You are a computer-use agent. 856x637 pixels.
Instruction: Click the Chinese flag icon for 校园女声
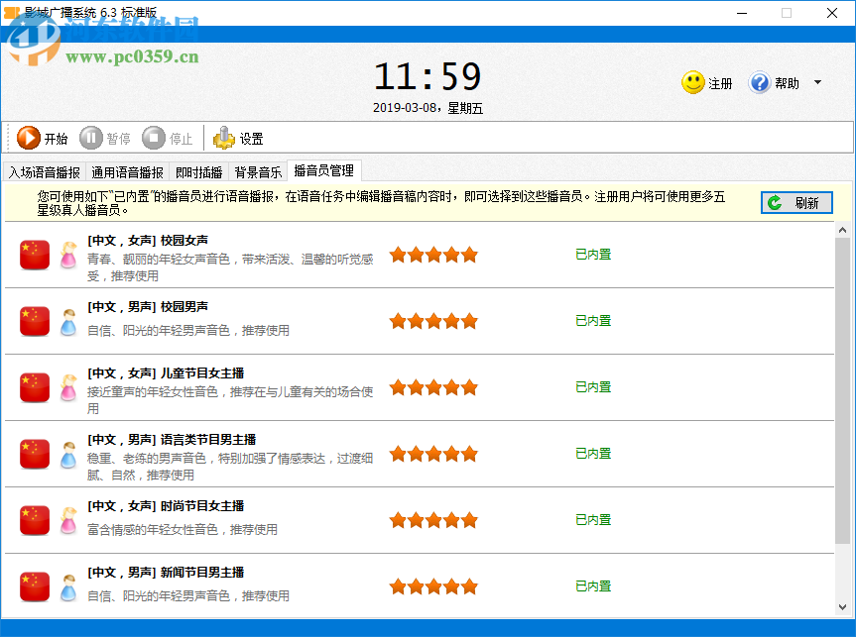tap(34, 255)
